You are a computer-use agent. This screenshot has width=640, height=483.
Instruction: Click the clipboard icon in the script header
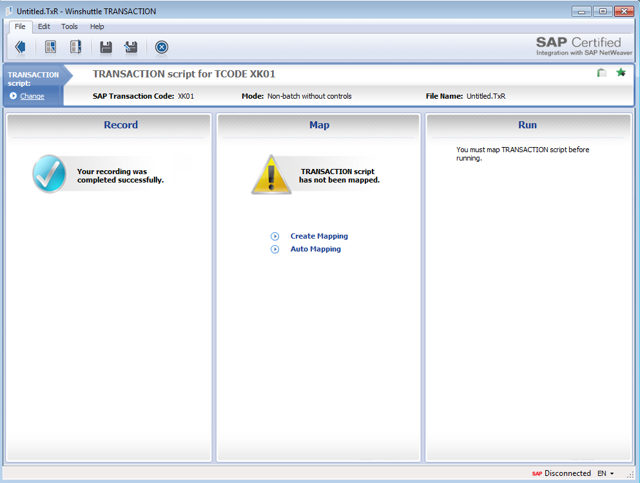601,73
